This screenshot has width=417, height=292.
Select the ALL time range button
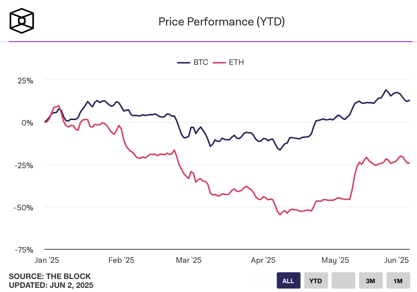288,281
